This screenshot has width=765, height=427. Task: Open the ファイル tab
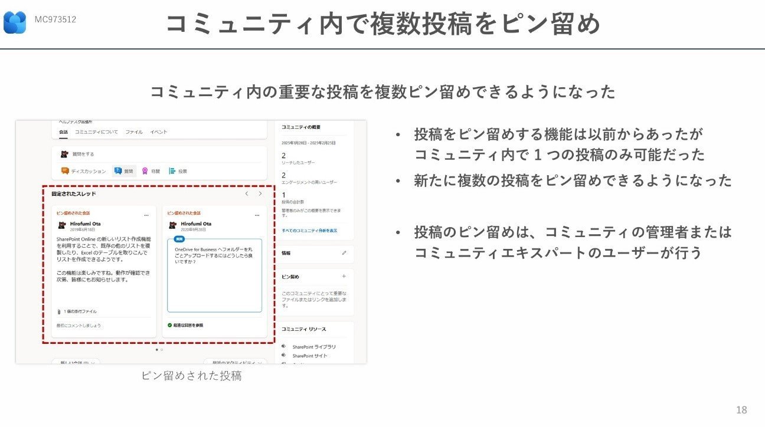point(134,132)
